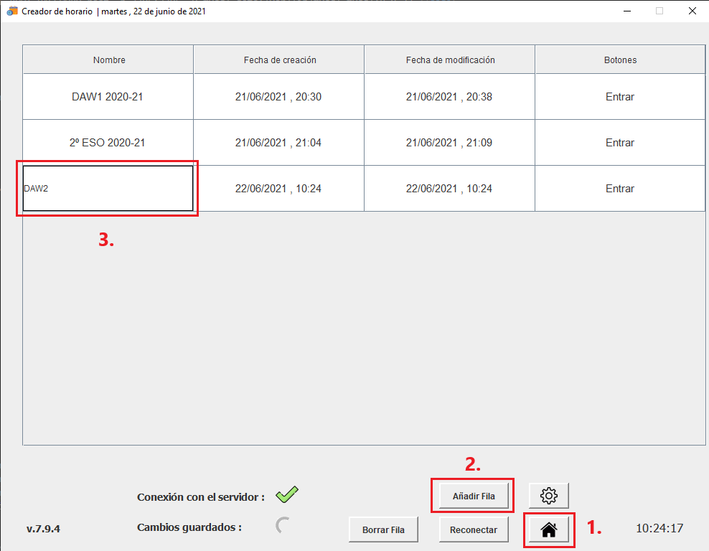Click the saved changes loading spinner
Screen dimensions: 709x551
pyautogui.click(x=283, y=527)
